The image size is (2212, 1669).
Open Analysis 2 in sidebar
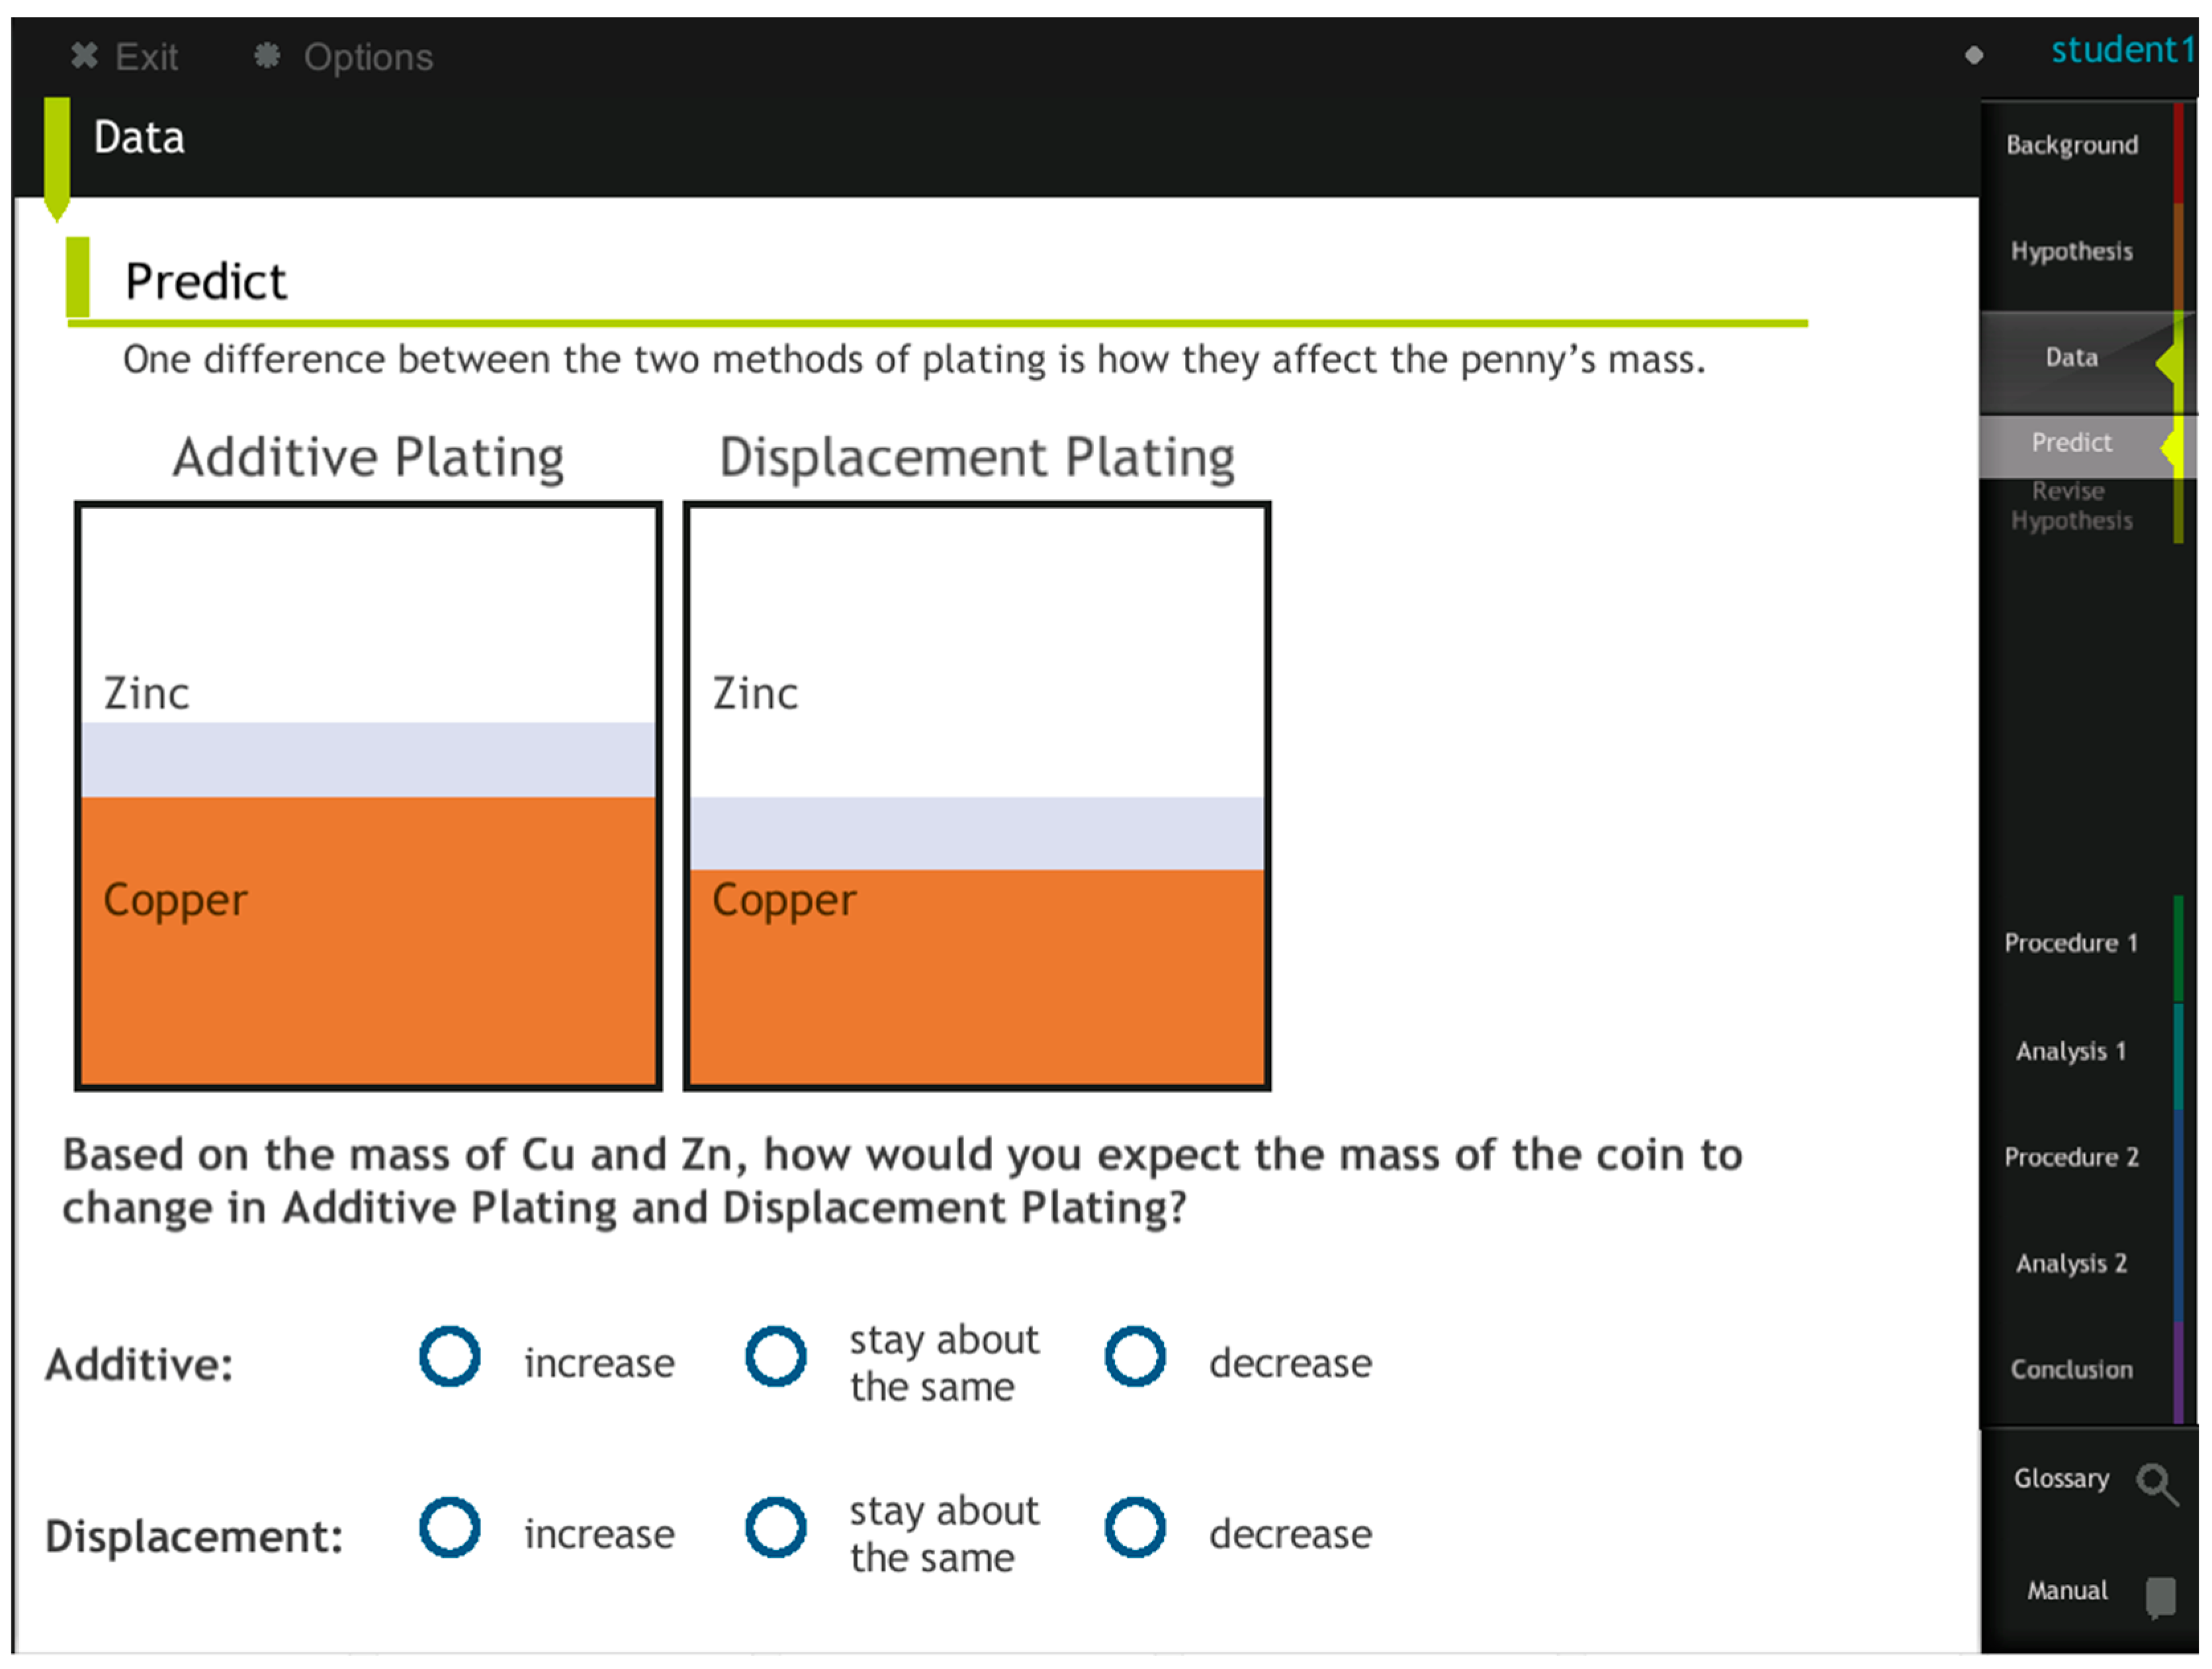point(2071,1264)
